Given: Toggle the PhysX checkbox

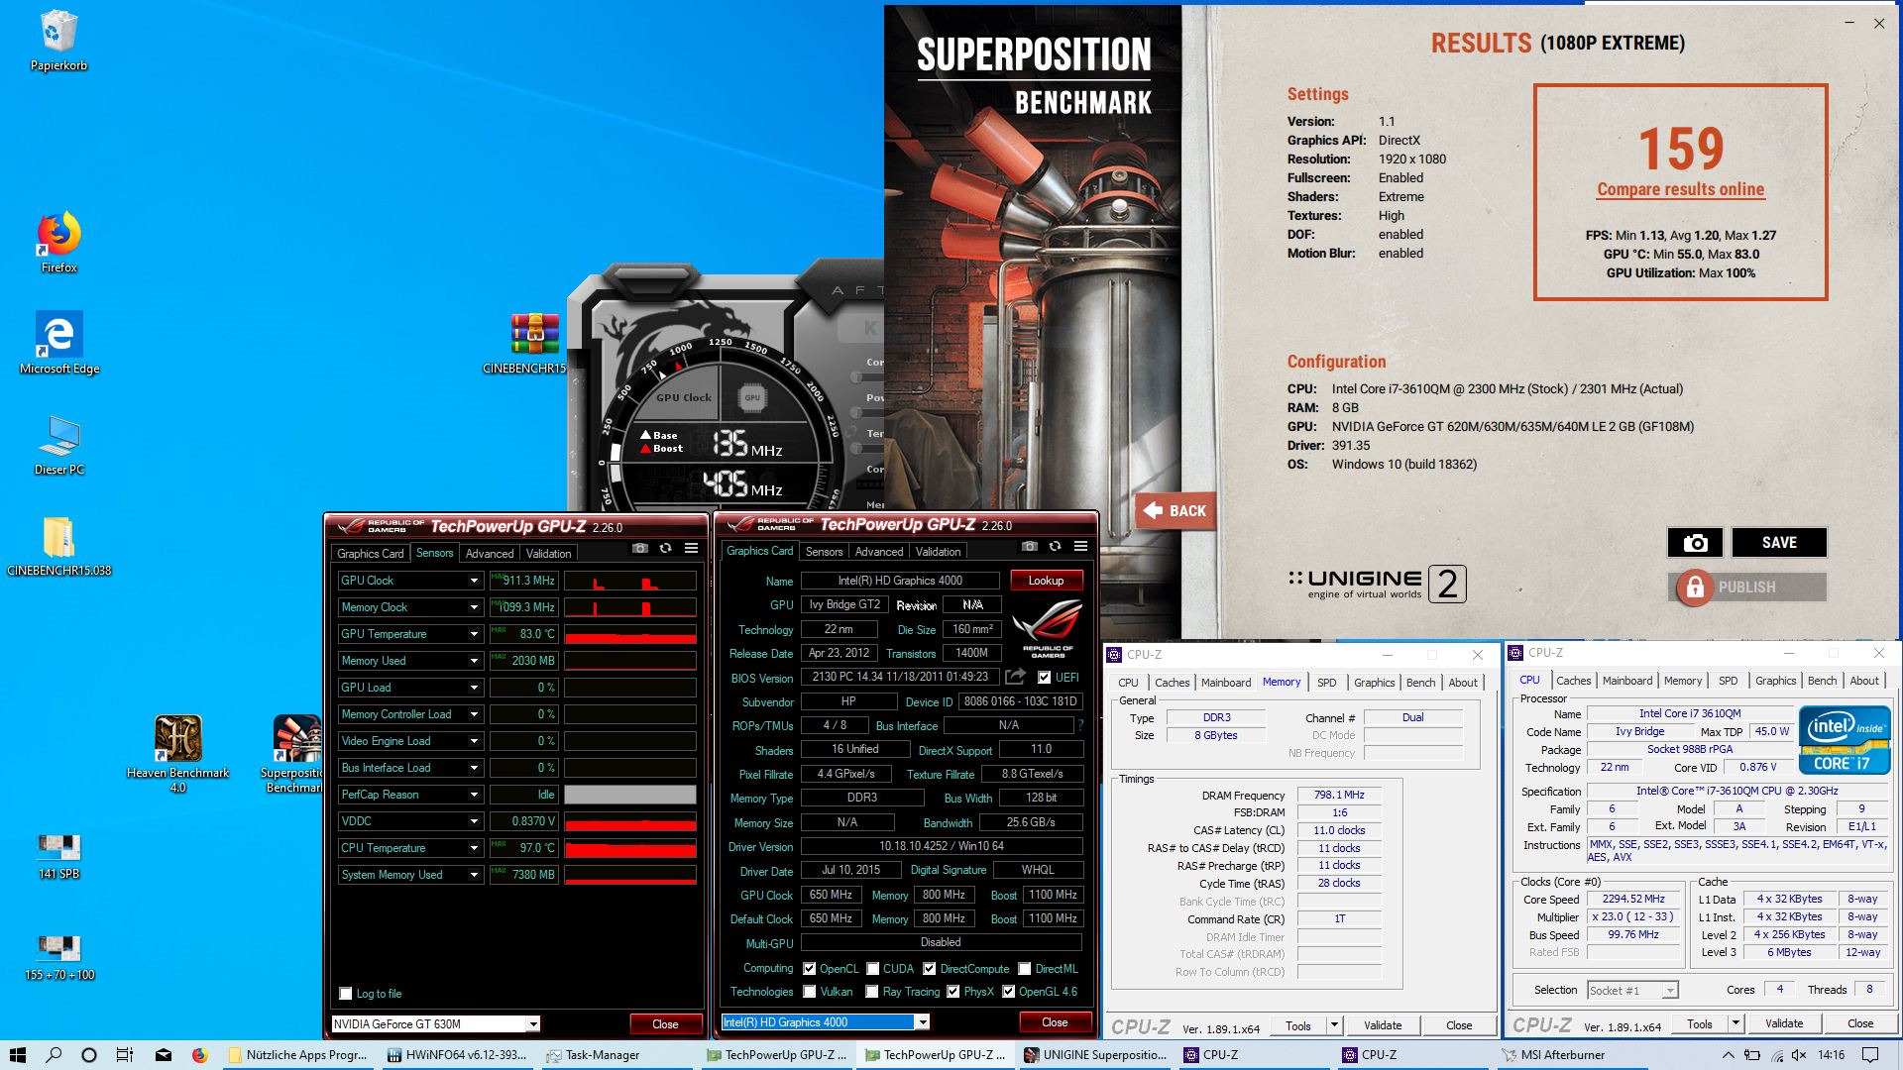Looking at the screenshot, I should [953, 992].
